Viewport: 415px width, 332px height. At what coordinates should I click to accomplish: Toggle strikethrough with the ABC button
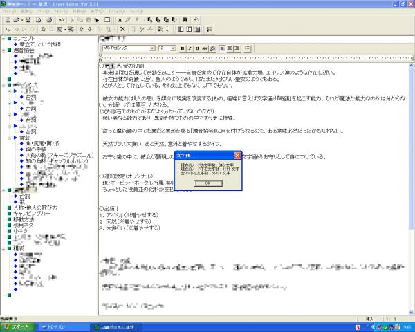[x=205, y=48]
